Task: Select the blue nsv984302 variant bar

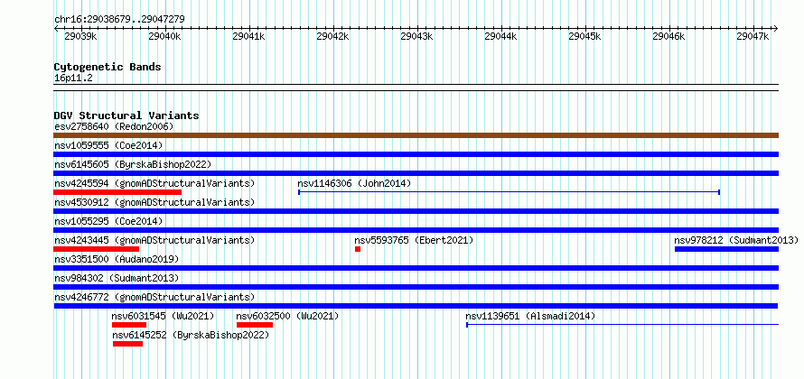Action: point(416,287)
